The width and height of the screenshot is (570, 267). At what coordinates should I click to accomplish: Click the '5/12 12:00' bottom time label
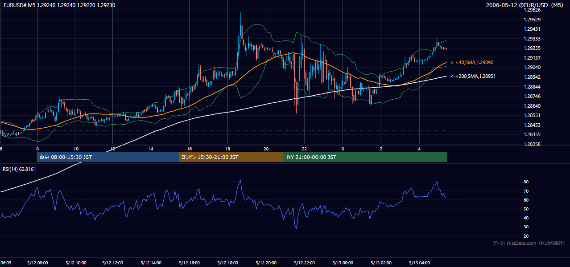pos(113,263)
